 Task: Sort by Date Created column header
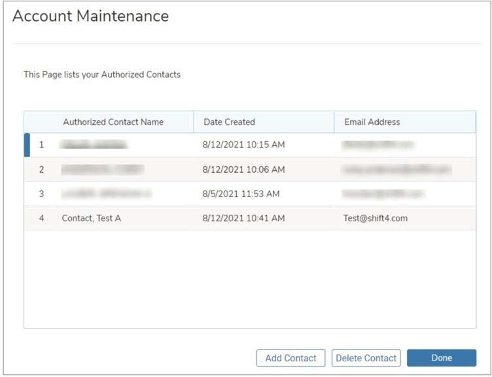[x=229, y=122]
